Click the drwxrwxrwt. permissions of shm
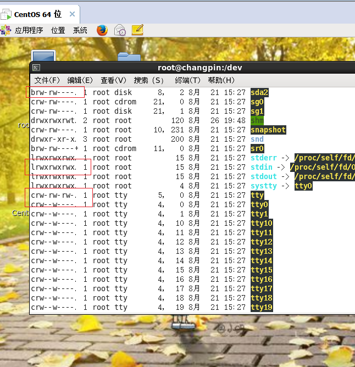The height and width of the screenshot is (367, 355). click(x=54, y=120)
